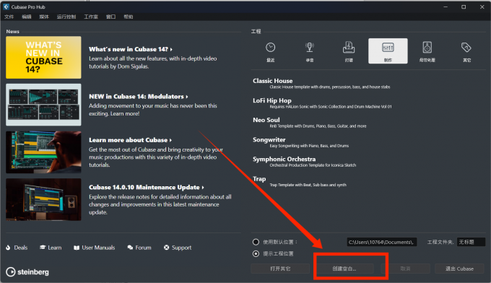
Task: Click the Maintenance Update news thumbnail
Action: (x=43, y=199)
